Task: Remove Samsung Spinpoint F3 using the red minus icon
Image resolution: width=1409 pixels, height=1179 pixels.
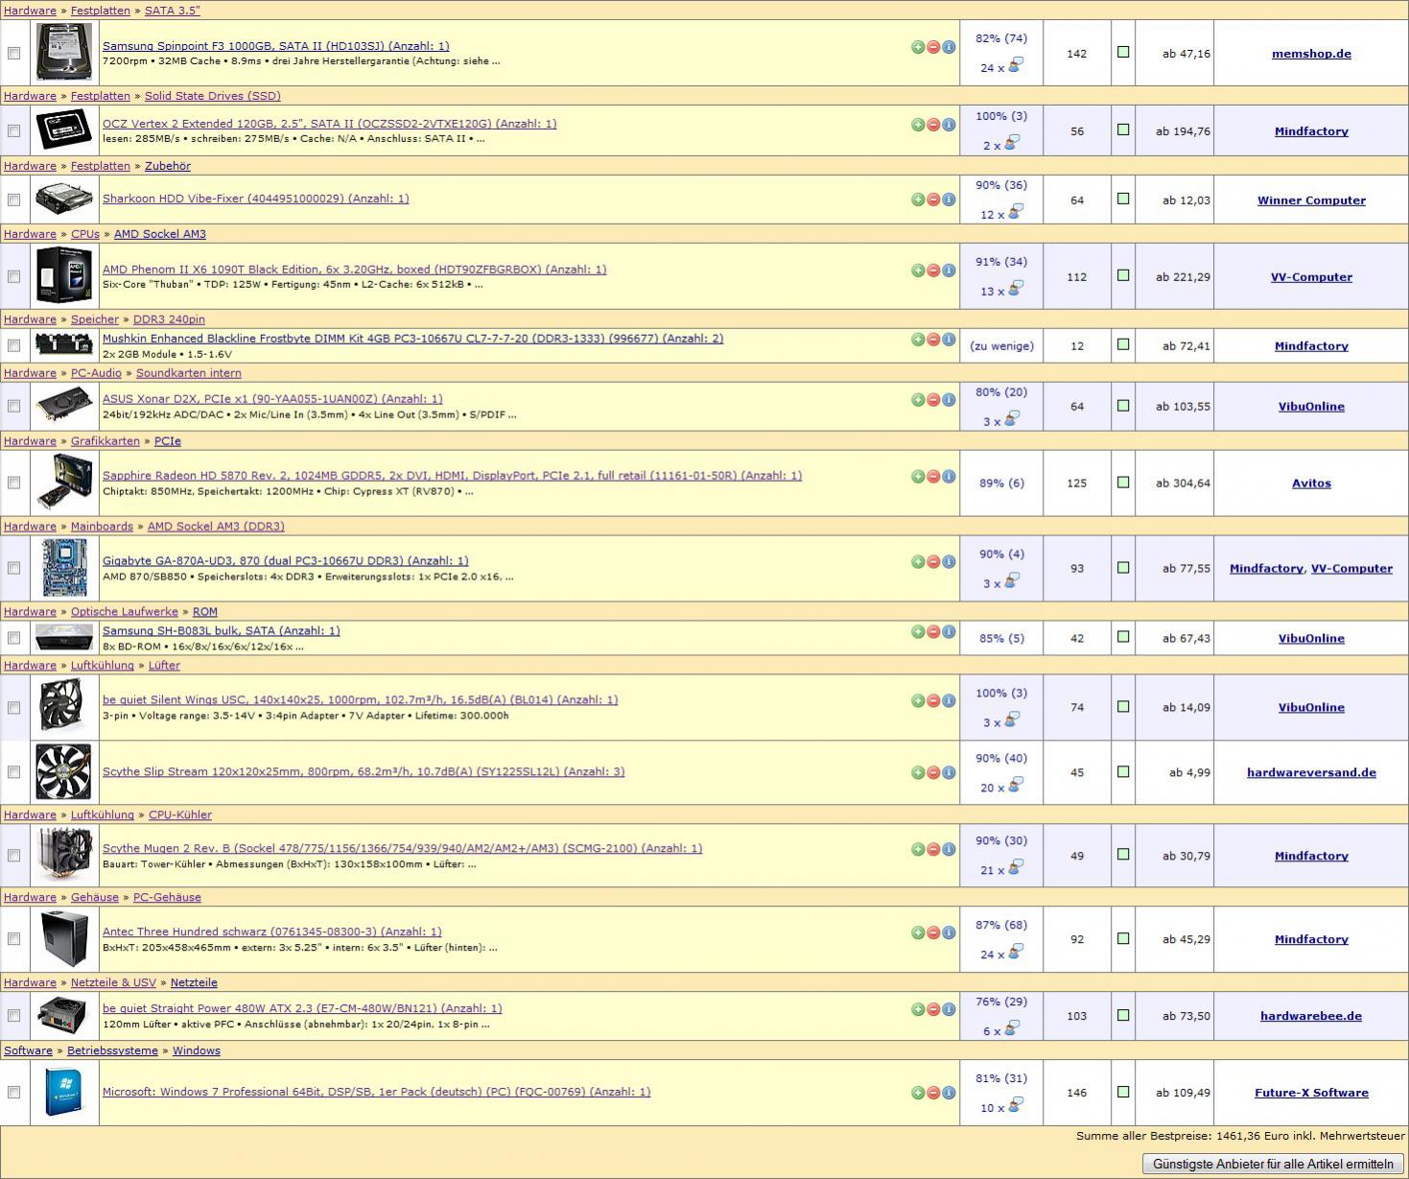Action: point(933,46)
